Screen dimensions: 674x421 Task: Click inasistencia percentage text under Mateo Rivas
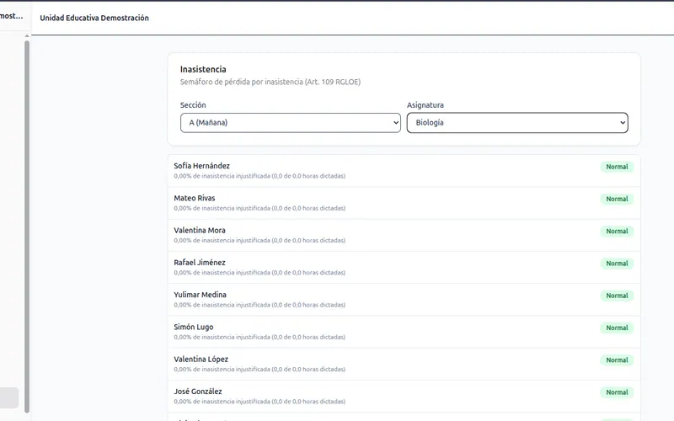(x=259, y=208)
